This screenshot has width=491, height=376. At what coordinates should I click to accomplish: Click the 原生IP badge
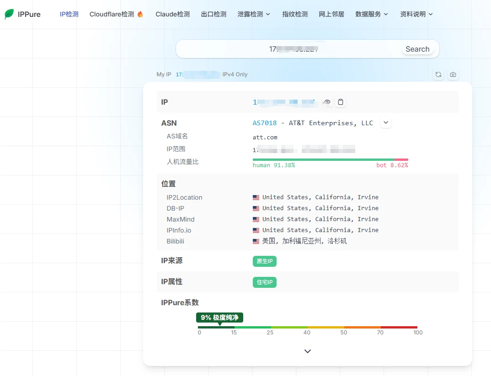pyautogui.click(x=265, y=261)
